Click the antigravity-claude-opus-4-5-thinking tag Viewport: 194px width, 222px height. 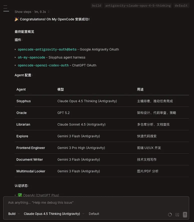pyautogui.click(x=138, y=6)
